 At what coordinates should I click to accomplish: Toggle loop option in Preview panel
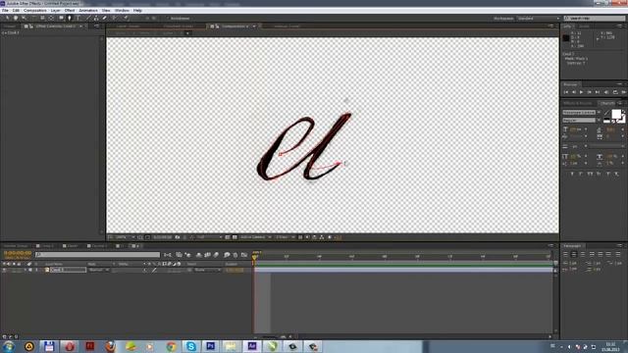click(x=615, y=92)
